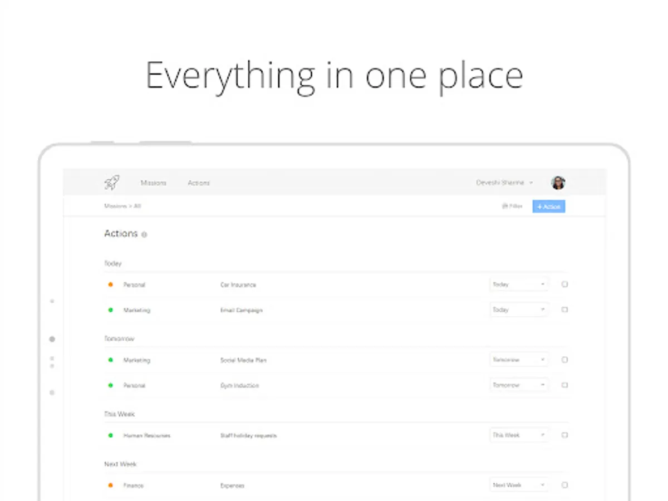Mark the Expenses action complete checkbox
668x501 pixels.
coord(564,485)
